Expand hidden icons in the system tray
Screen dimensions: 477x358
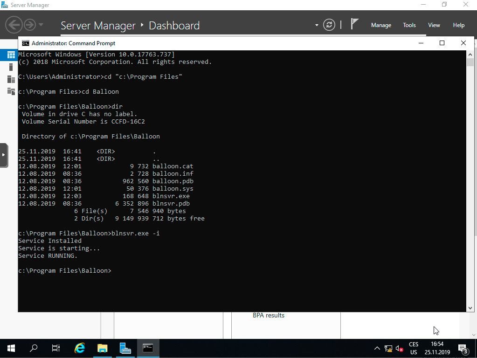377,348
